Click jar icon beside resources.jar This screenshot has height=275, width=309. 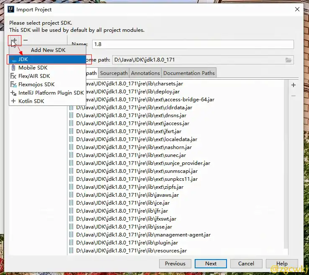71,251
